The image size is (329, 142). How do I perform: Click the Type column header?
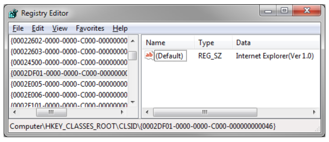click(x=213, y=43)
